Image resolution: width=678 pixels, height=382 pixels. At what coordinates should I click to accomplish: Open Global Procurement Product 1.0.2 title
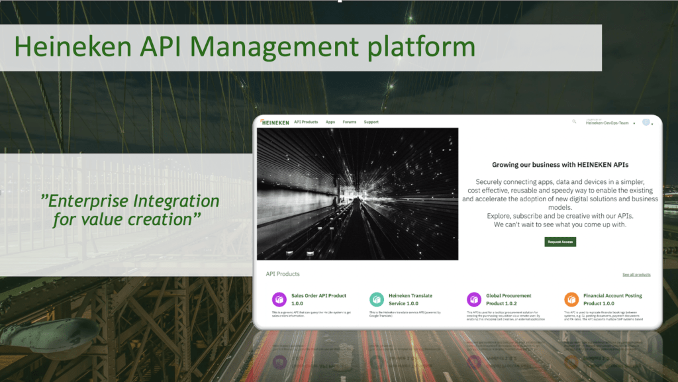point(508,299)
